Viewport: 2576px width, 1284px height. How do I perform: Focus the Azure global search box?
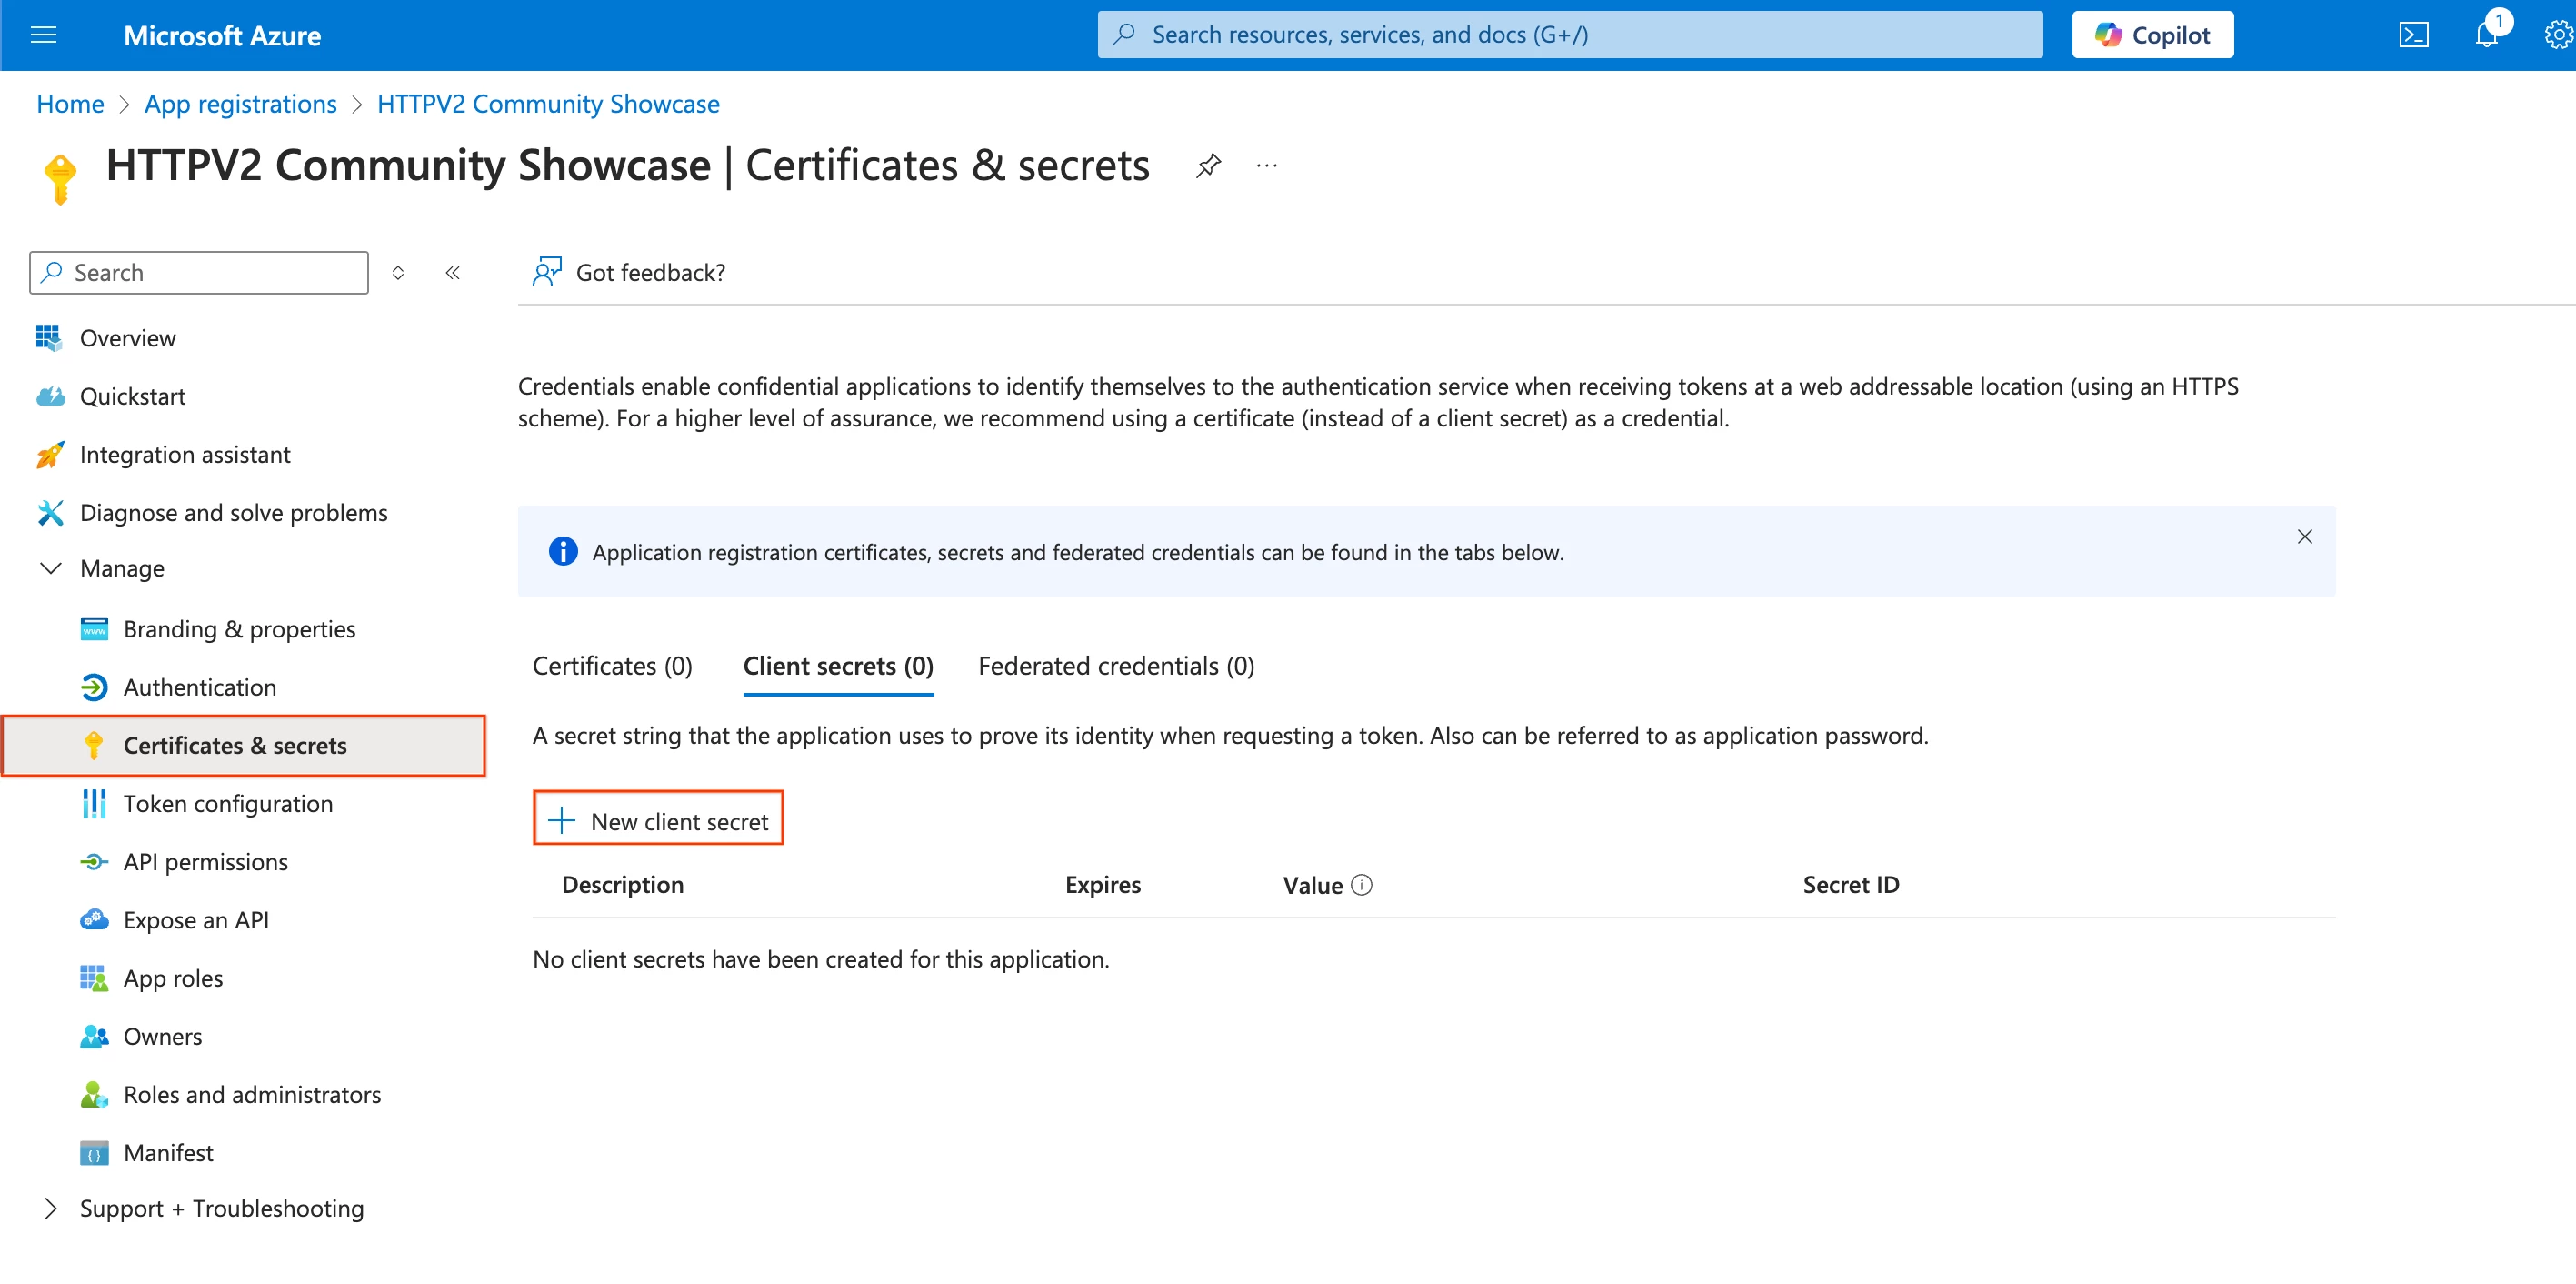coord(1570,35)
